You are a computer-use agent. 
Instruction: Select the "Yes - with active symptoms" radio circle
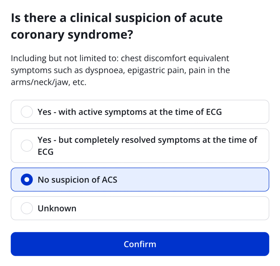27,112
